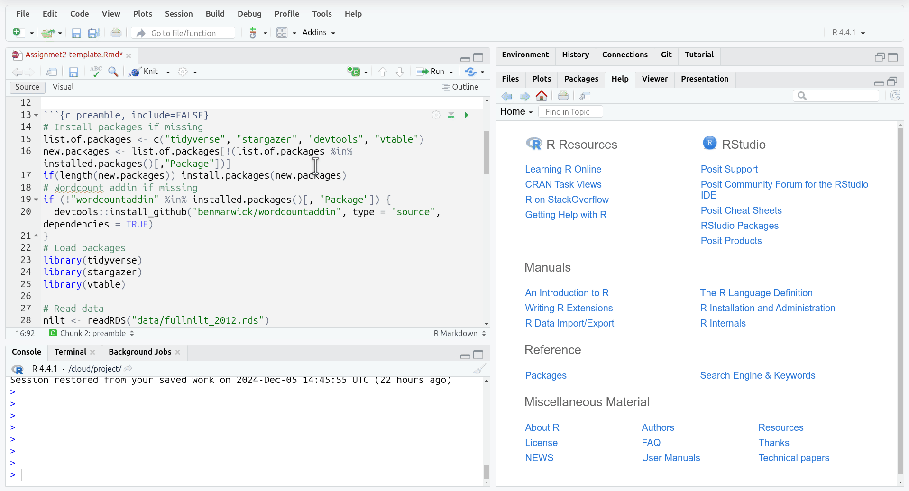Expand the Knit options dropdown
909x491 pixels.
pos(168,72)
